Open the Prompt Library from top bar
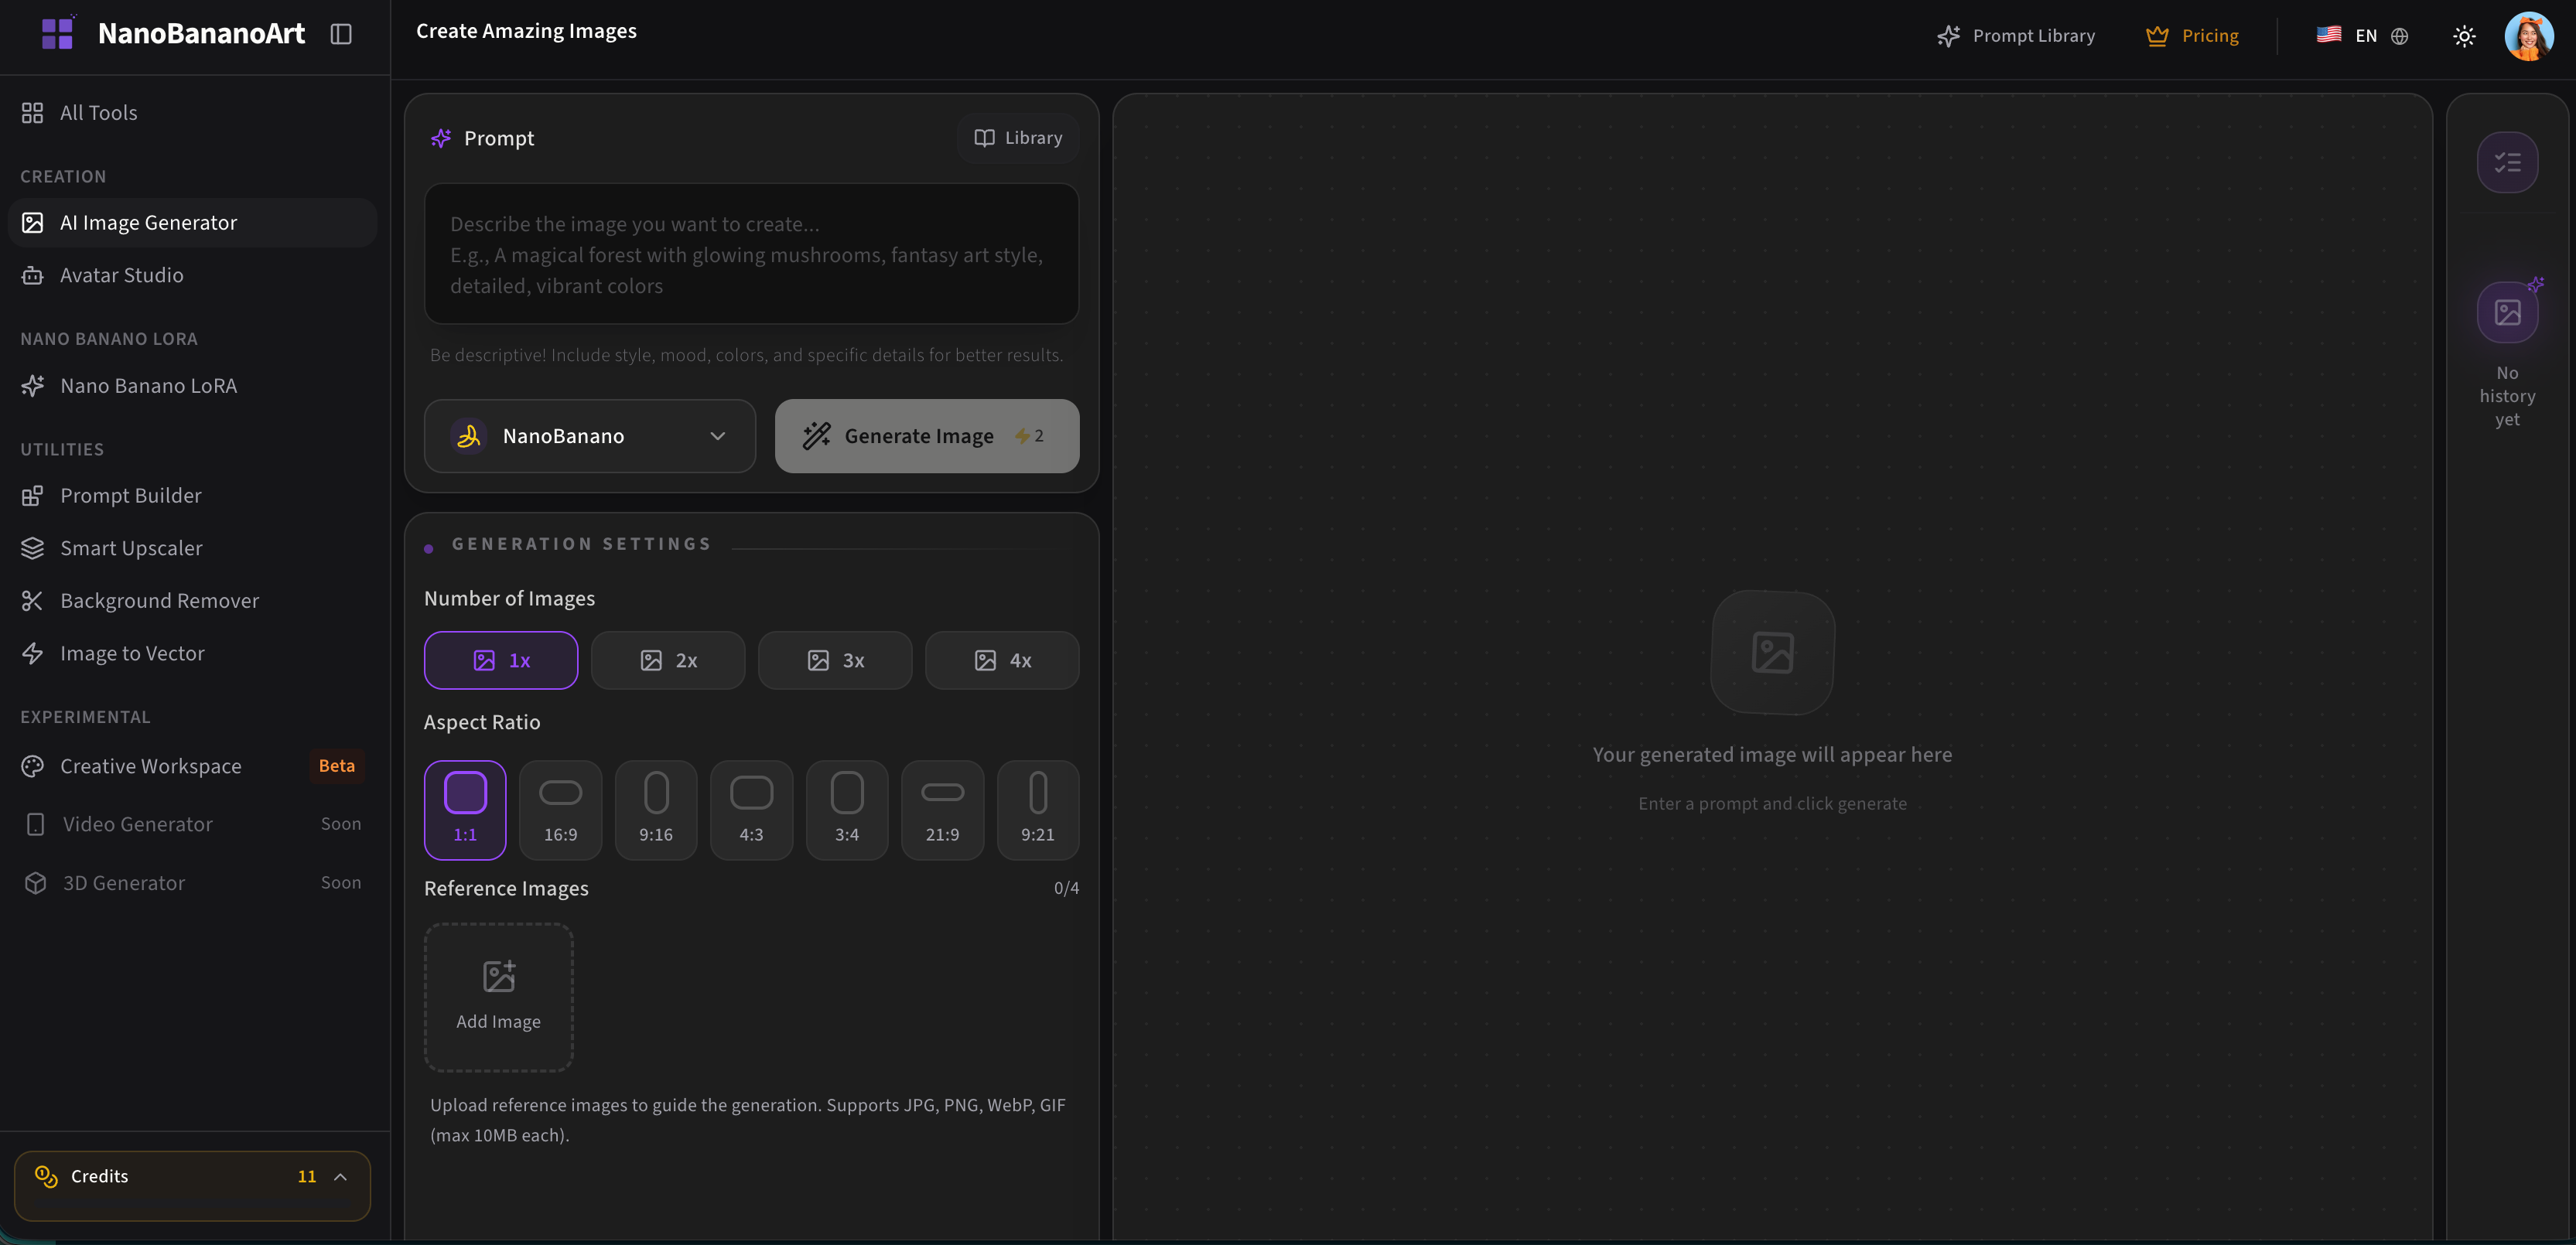The image size is (2576, 1245). [x=2015, y=35]
